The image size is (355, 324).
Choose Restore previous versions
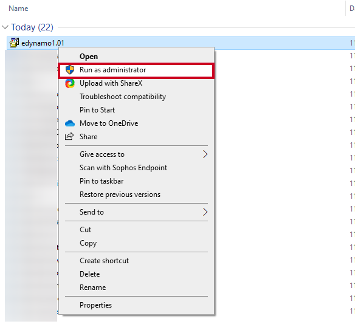120,195
